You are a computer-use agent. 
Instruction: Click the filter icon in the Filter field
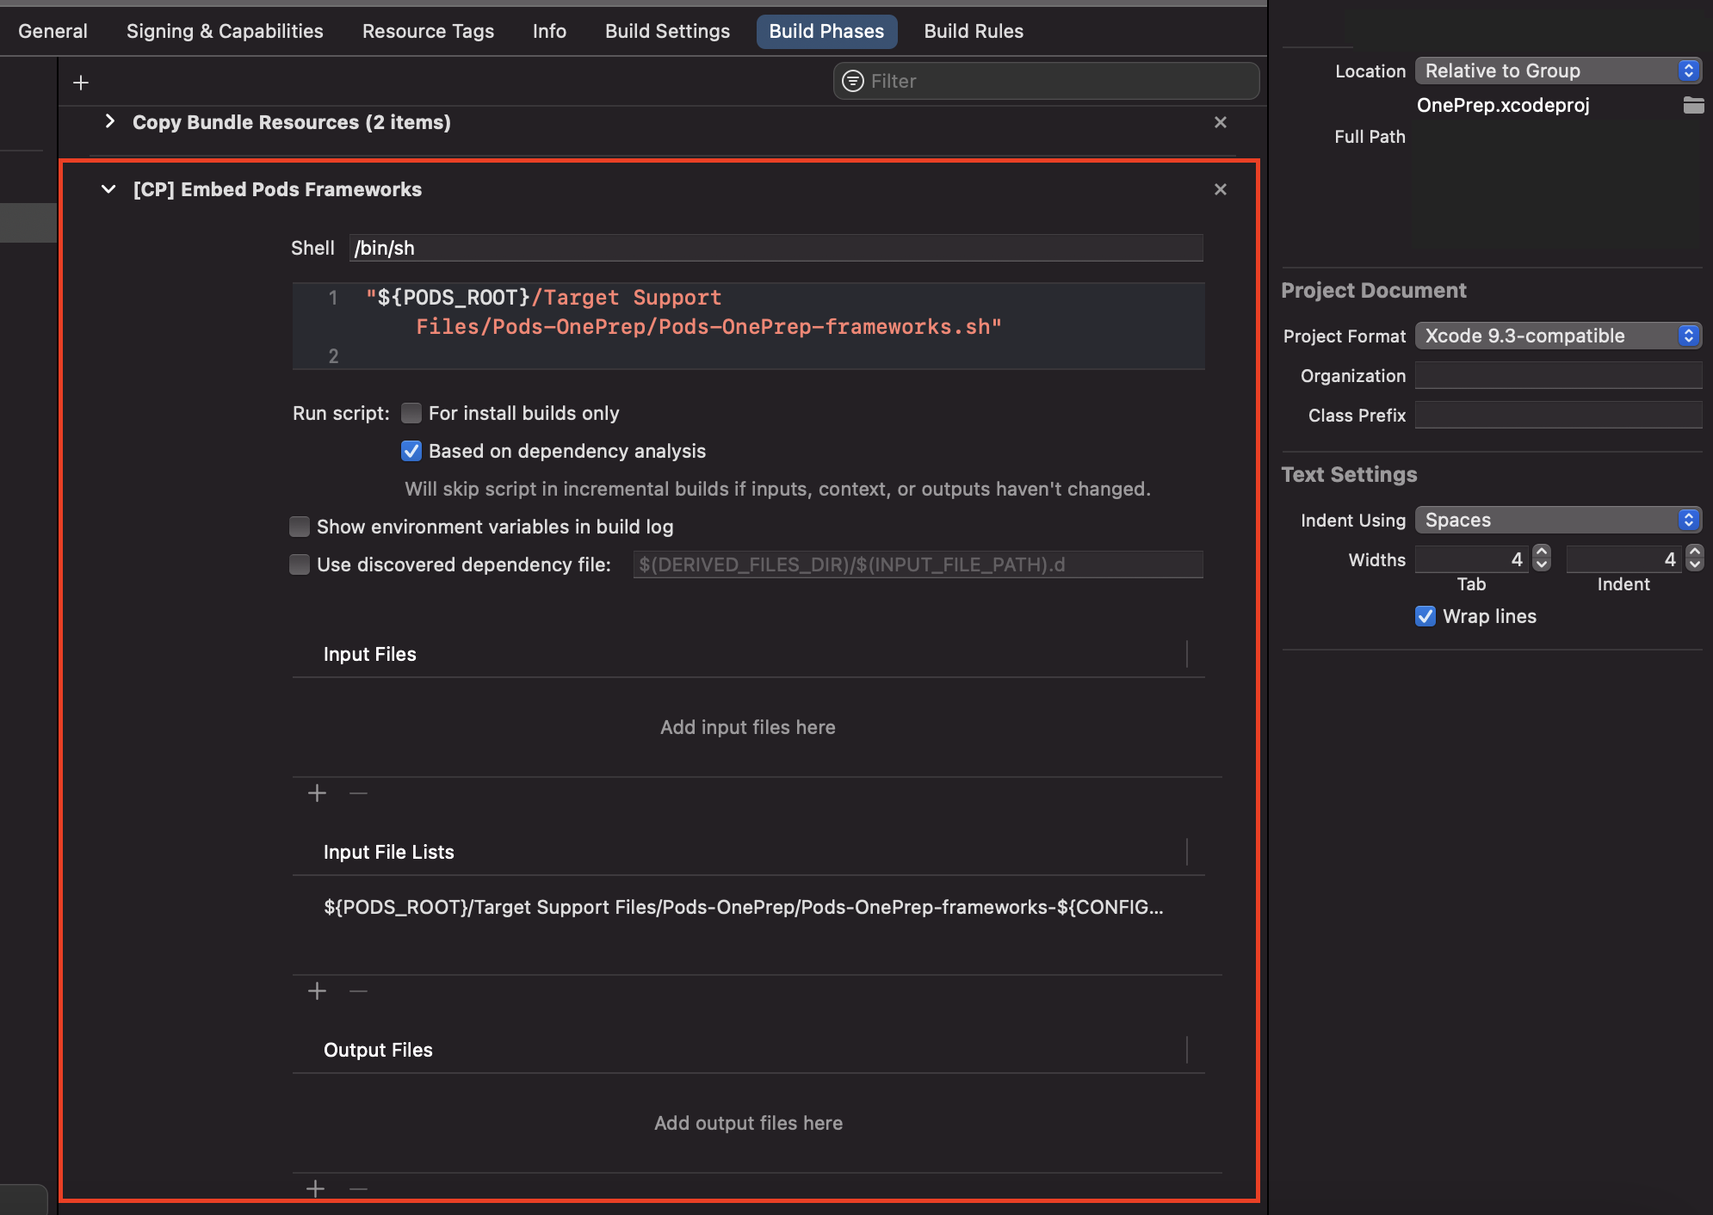point(852,81)
